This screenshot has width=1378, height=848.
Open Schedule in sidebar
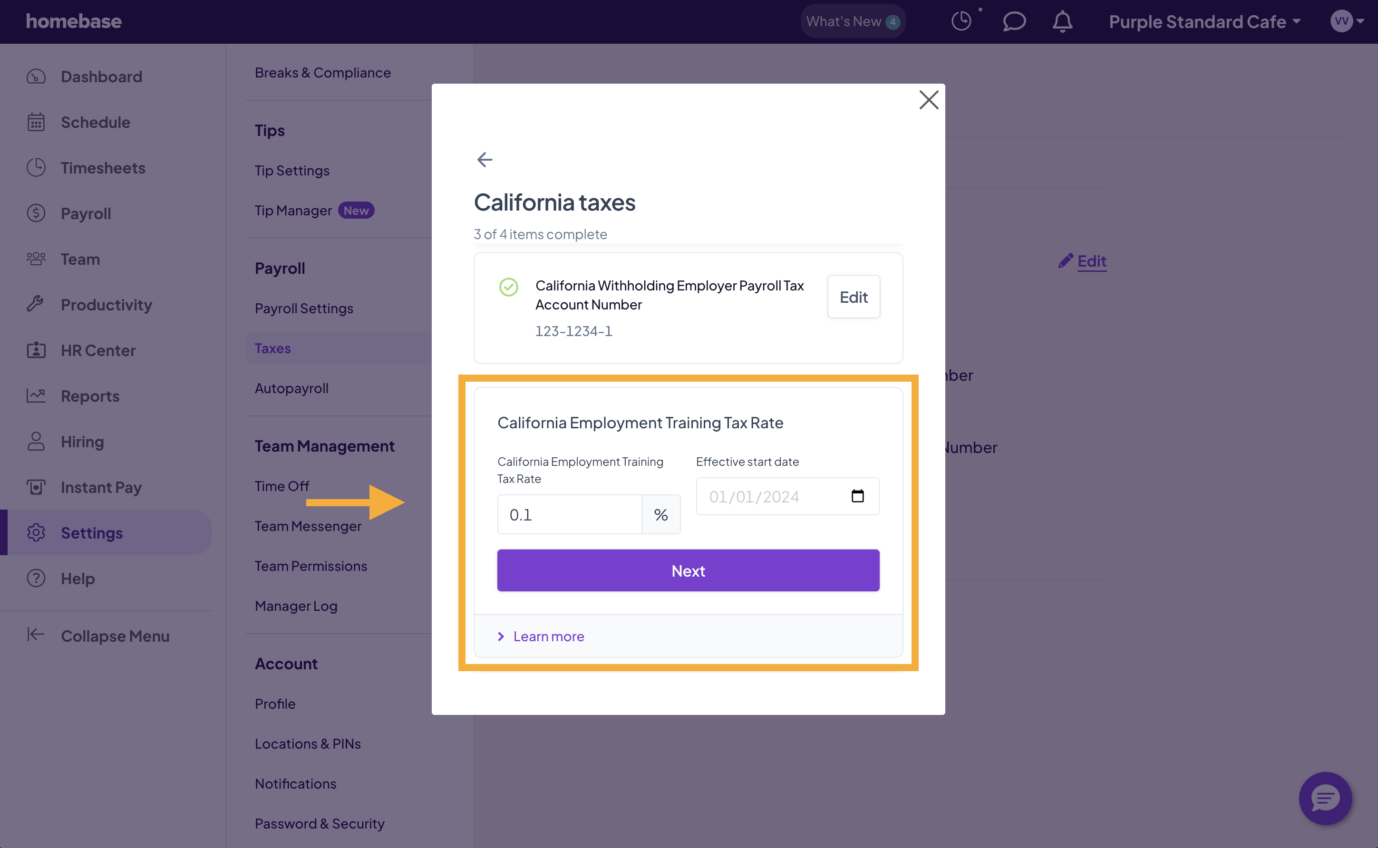[x=96, y=122]
